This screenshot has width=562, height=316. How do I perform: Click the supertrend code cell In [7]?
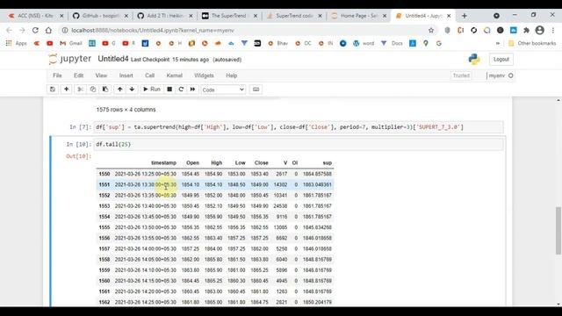tap(299, 127)
